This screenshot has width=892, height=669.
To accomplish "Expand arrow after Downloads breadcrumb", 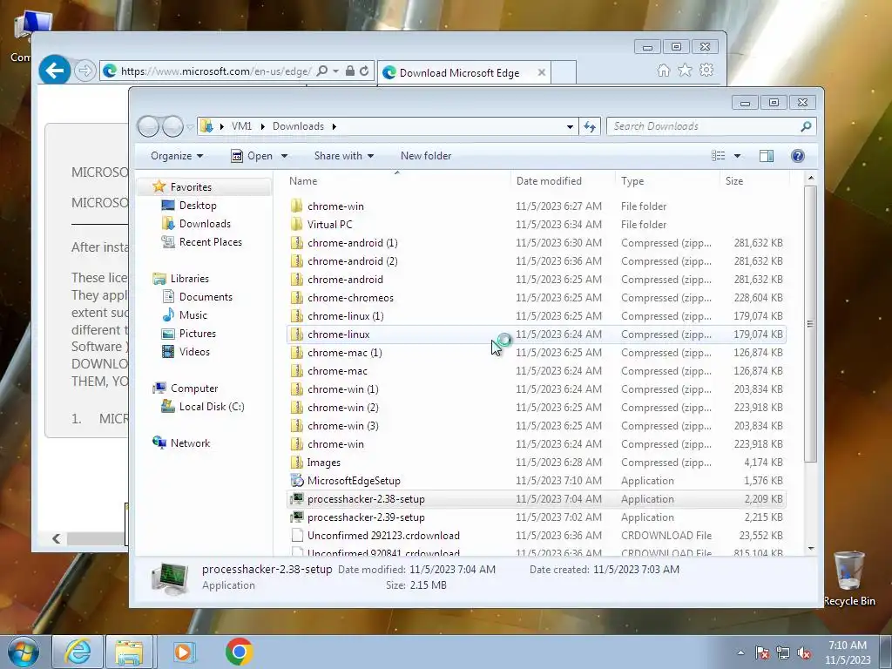I will [334, 126].
